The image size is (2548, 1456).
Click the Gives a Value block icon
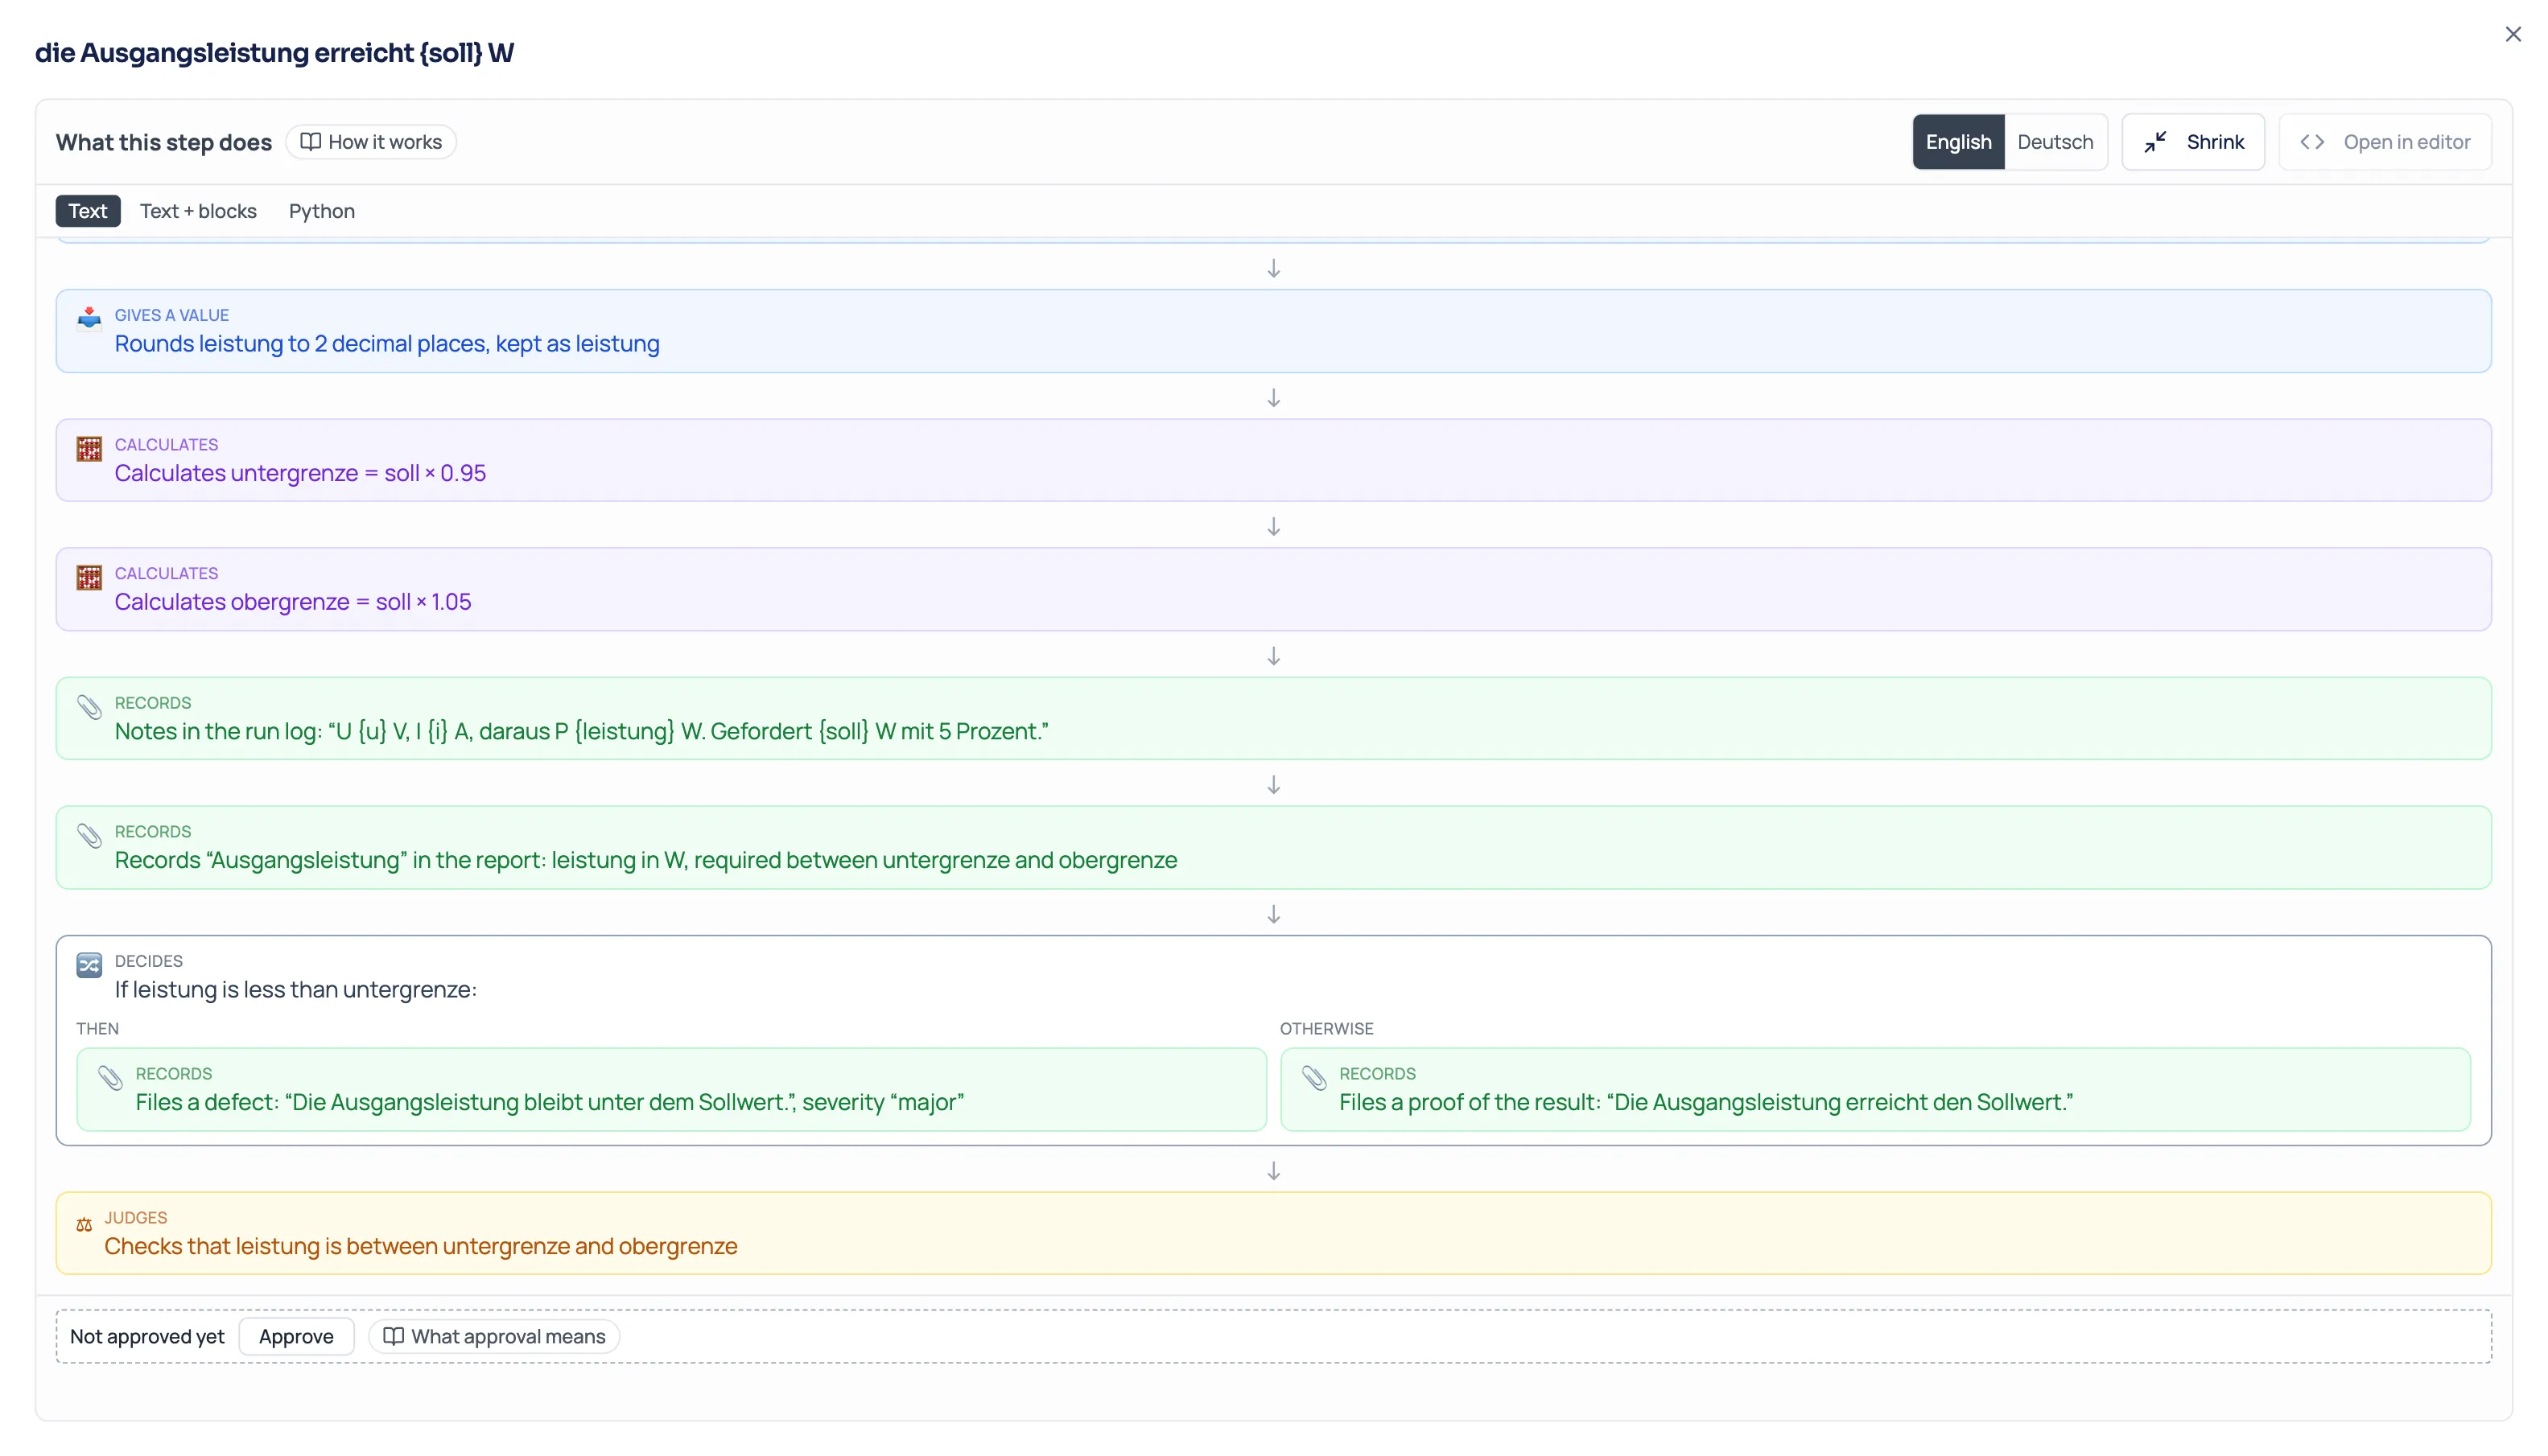pyautogui.click(x=89, y=319)
